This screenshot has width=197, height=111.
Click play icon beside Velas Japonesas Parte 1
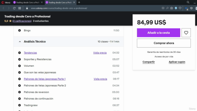[x=19, y=79]
